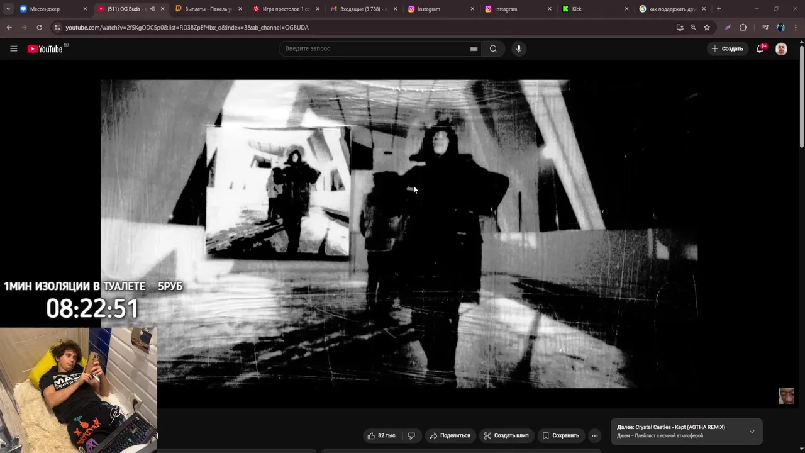805x453 pixels.
Task: Click the Поделиться share button
Action: coord(450,435)
